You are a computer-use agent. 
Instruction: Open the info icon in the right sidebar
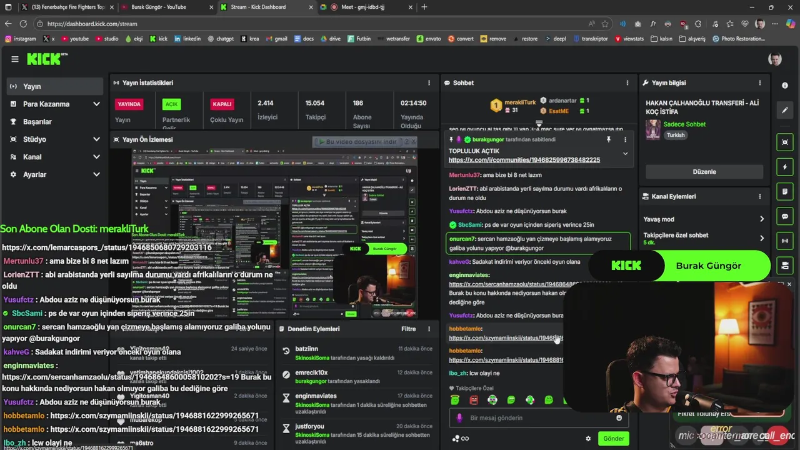click(785, 85)
